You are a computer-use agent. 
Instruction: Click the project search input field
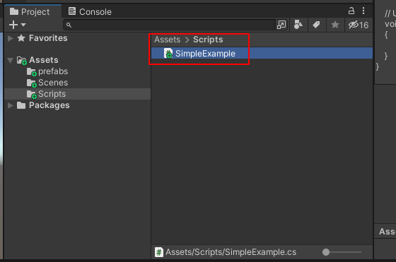pos(170,25)
